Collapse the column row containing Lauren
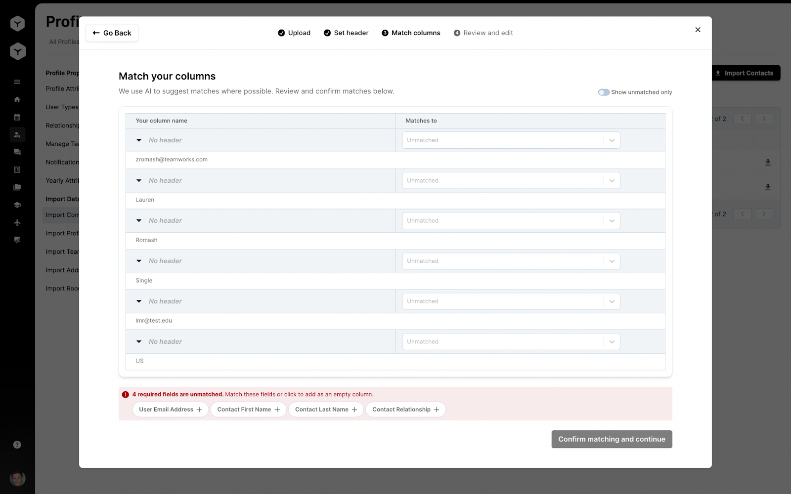The image size is (791, 494). pyautogui.click(x=139, y=180)
